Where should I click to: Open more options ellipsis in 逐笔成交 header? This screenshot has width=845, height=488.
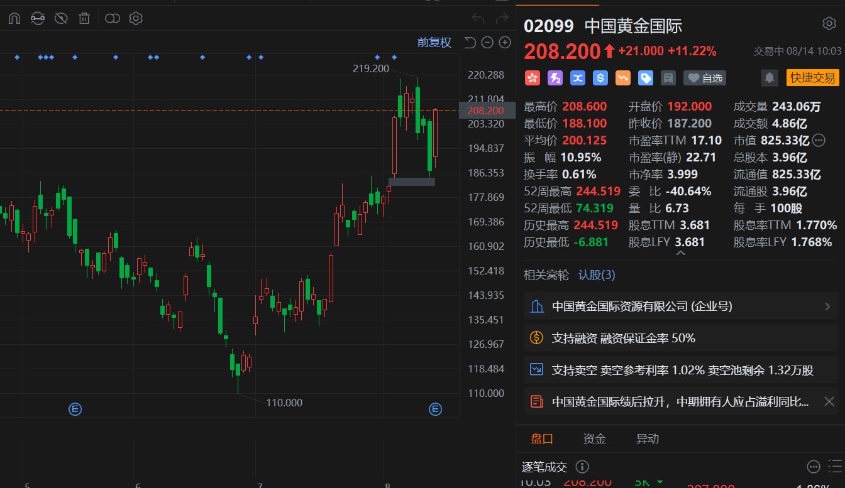pos(814,467)
